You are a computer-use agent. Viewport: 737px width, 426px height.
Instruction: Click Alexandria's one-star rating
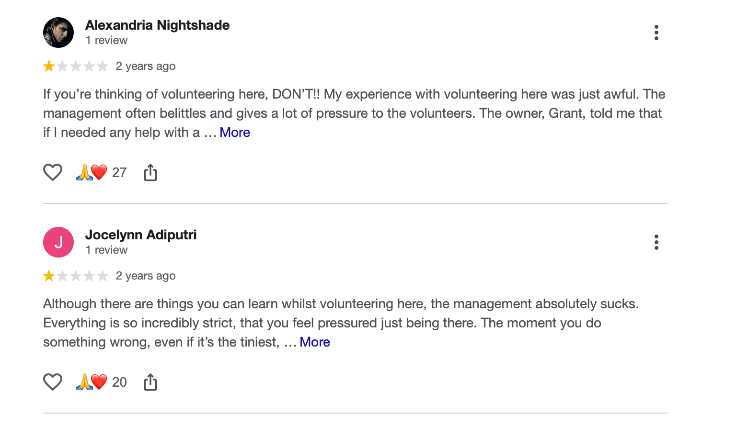(76, 66)
